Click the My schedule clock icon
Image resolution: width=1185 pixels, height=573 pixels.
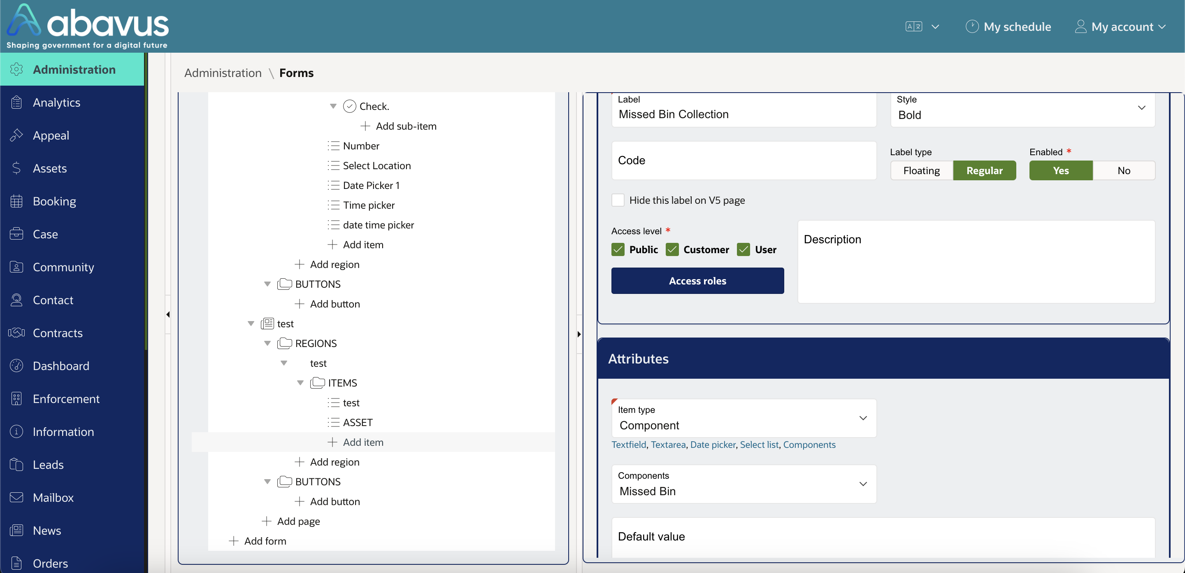click(971, 27)
